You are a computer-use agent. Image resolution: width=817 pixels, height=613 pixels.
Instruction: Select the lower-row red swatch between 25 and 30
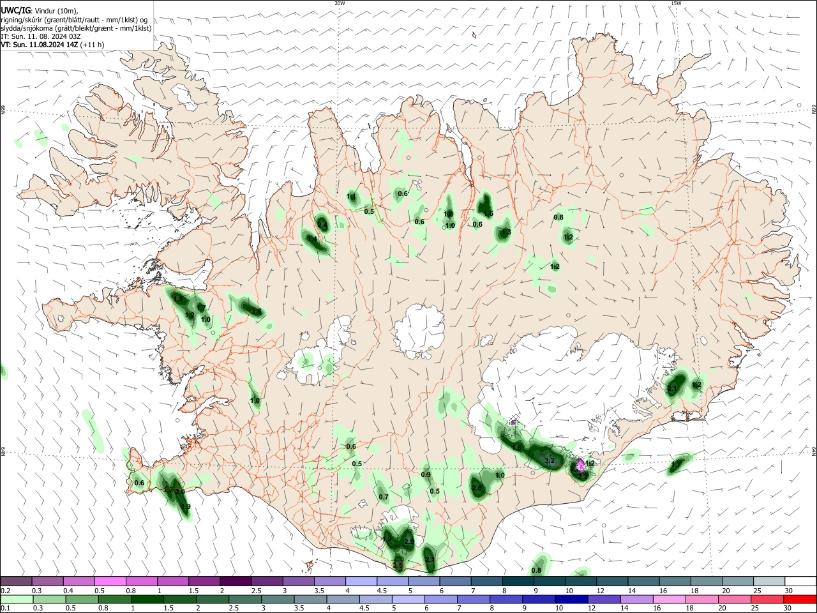pos(766,599)
